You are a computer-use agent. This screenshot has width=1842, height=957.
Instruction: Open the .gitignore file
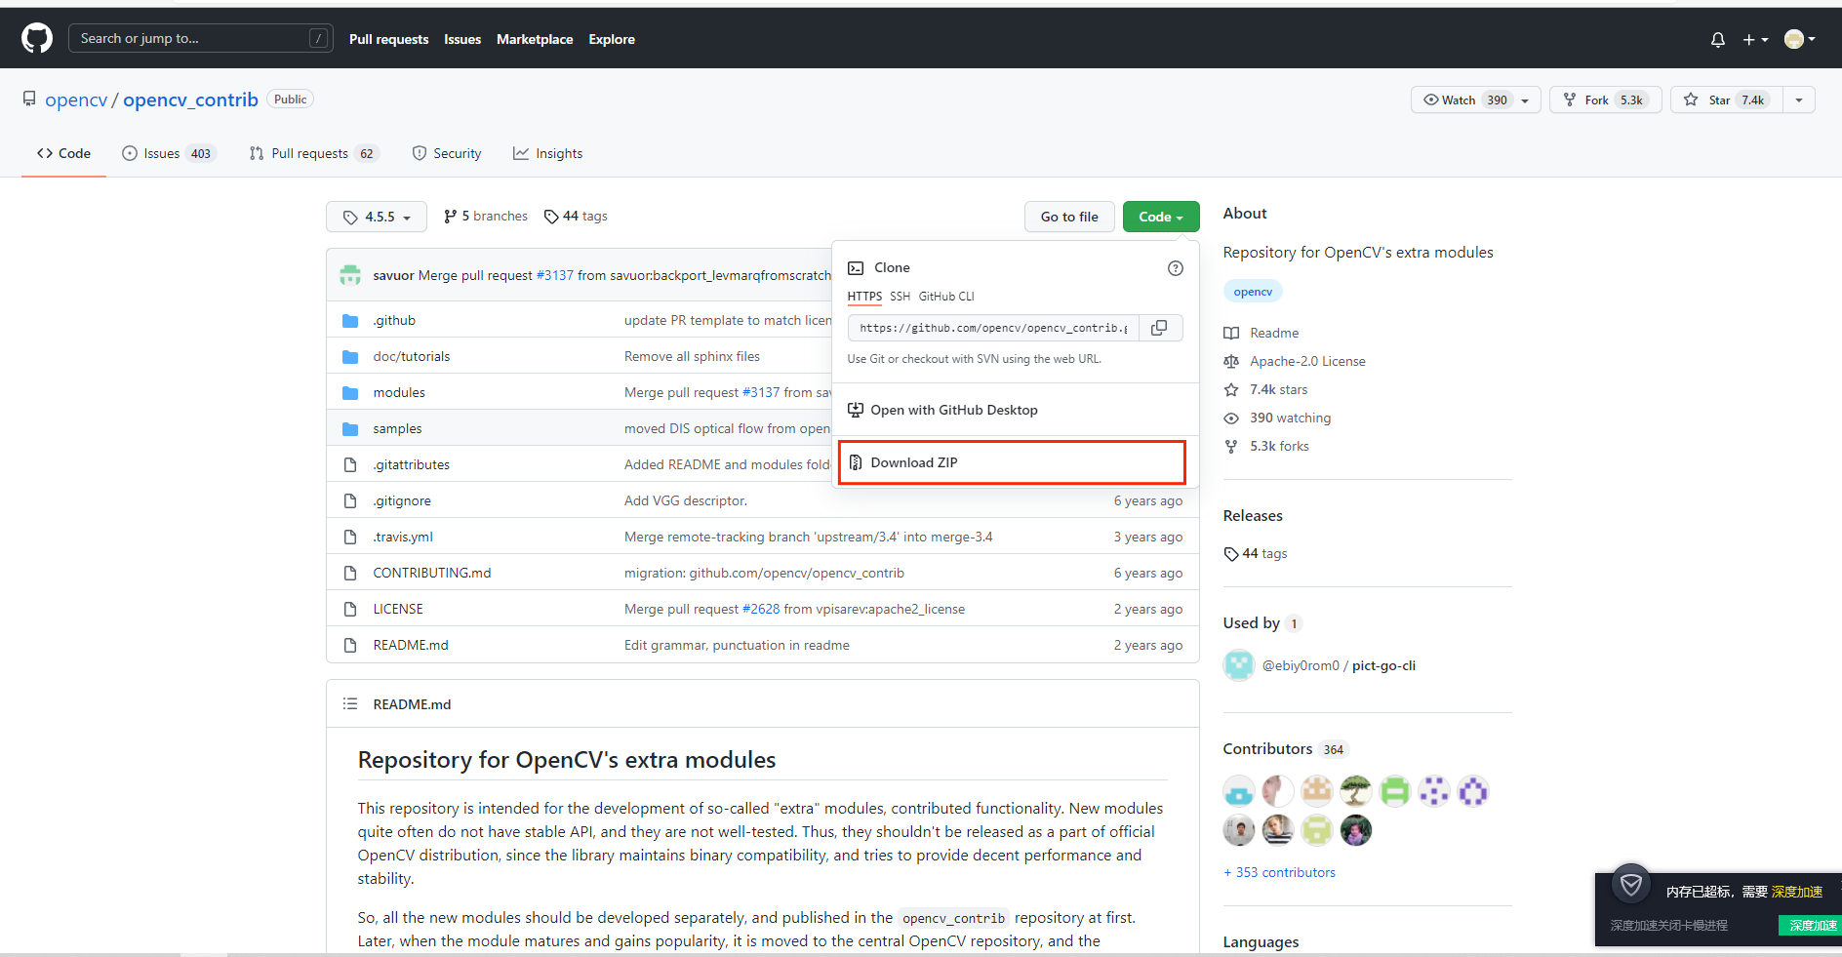click(402, 500)
